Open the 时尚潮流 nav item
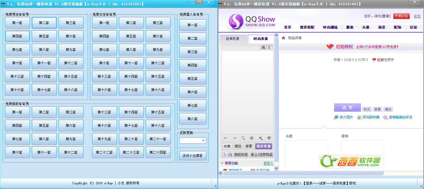This screenshot has height=189, width=424. click(x=330, y=27)
